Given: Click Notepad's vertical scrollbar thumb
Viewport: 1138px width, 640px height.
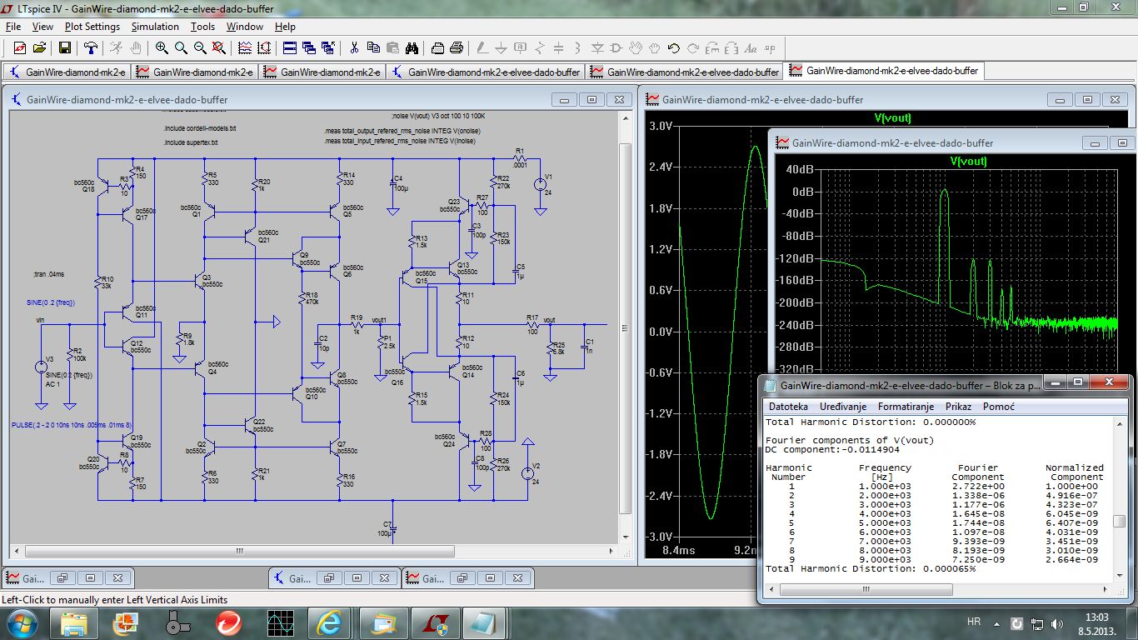Looking at the screenshot, I should [x=1120, y=522].
